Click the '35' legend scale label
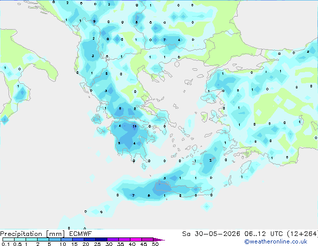This screenshot has width=318, height=246. click(x=120, y=244)
